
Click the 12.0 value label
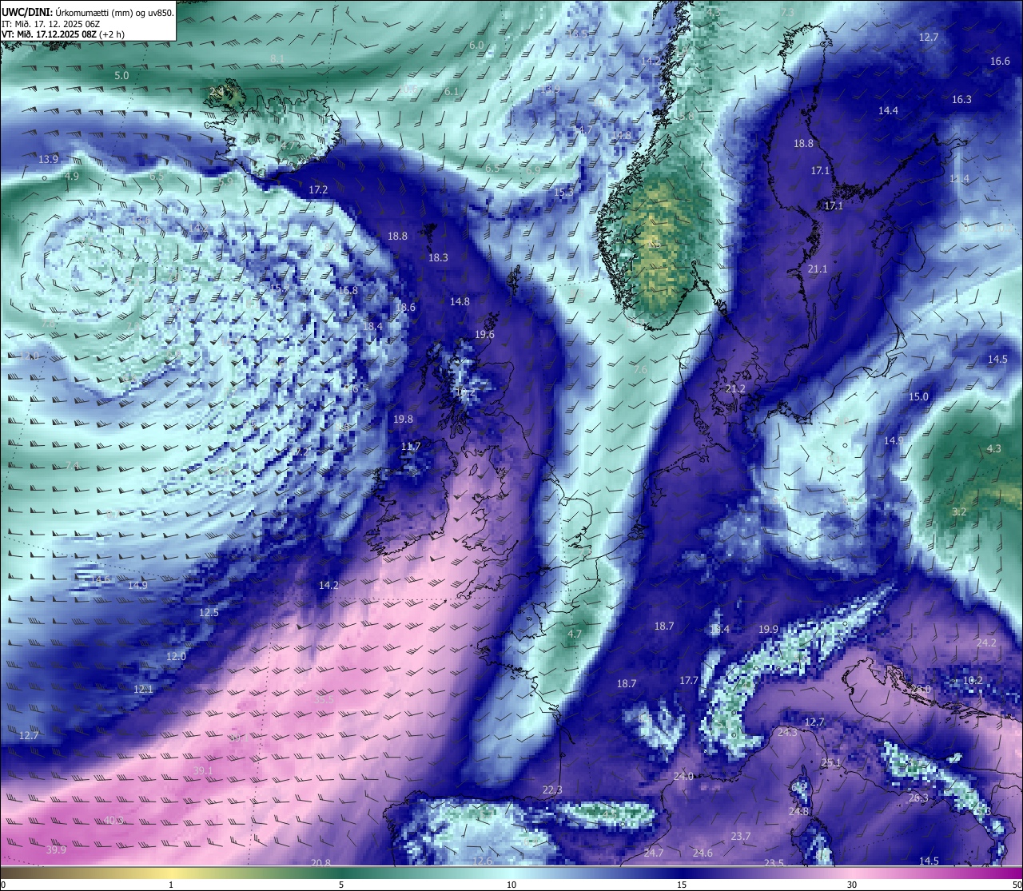176,657
